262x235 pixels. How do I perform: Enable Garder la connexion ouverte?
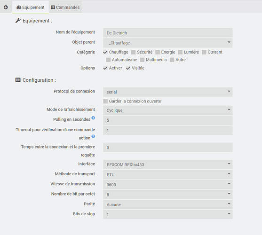pos(105,102)
